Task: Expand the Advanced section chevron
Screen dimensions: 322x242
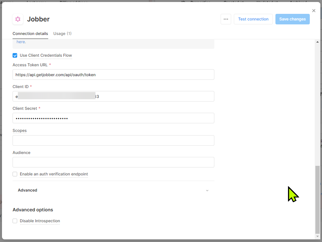Action: pyautogui.click(x=207, y=191)
